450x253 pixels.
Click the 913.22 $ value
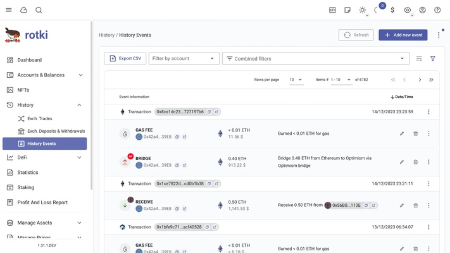(x=237, y=165)
